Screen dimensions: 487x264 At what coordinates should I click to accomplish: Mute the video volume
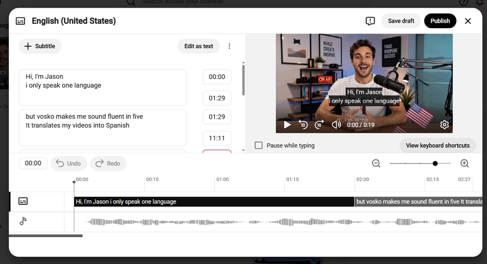[336, 125]
